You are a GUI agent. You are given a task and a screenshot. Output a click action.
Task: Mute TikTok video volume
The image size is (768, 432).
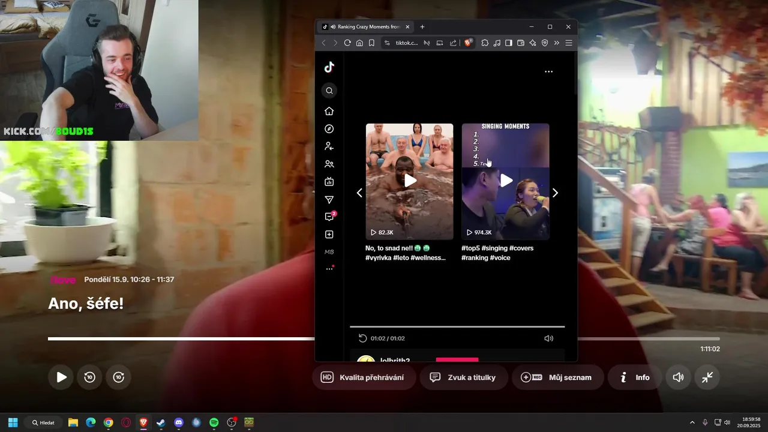click(548, 338)
